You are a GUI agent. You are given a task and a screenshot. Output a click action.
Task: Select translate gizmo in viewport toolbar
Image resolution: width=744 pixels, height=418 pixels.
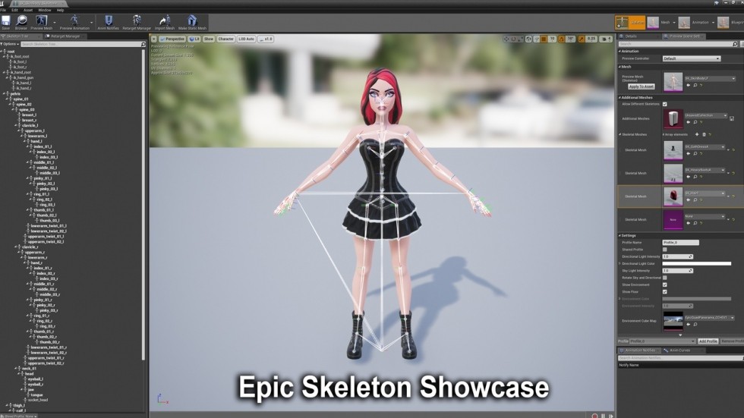coord(506,39)
